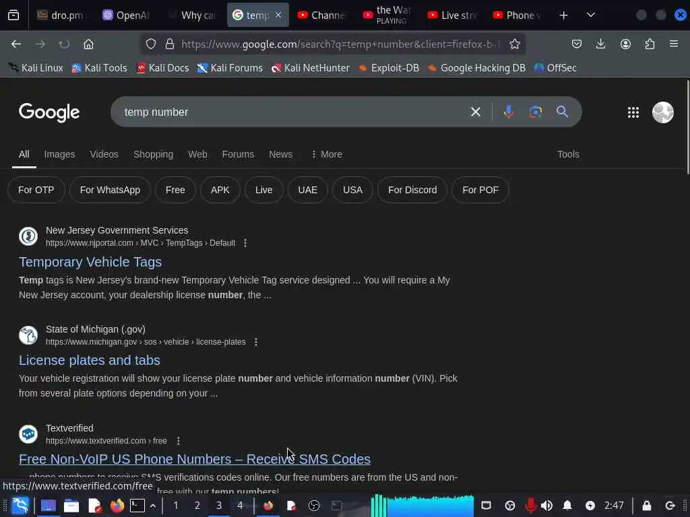Click the Google search text field
The height and width of the screenshot is (517, 690).
290,112
